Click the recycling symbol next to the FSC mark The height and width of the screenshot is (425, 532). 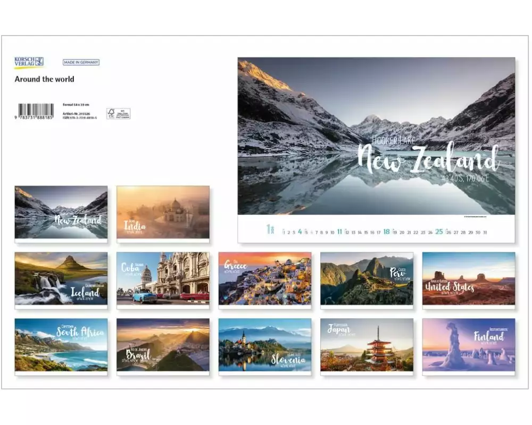[111, 112]
